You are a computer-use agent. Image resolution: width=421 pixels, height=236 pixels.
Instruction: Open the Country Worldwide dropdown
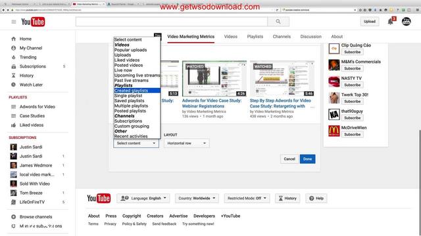(x=197, y=198)
